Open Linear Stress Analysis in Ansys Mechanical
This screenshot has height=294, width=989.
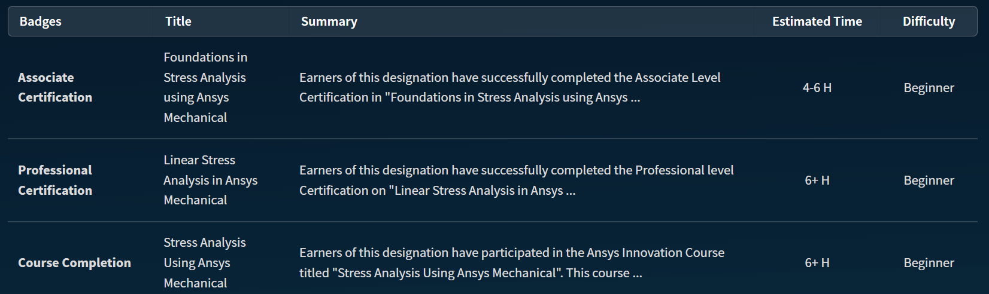coord(210,180)
